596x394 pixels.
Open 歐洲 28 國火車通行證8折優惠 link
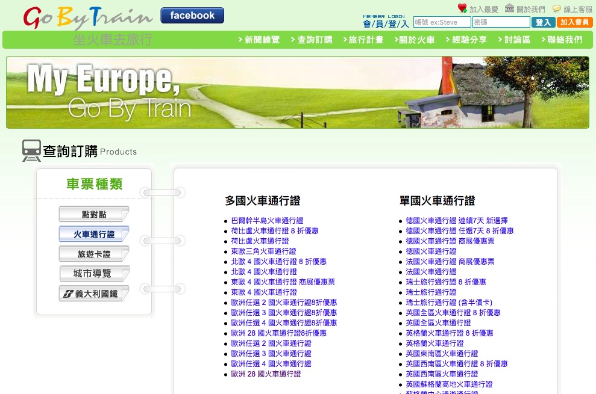278,333
